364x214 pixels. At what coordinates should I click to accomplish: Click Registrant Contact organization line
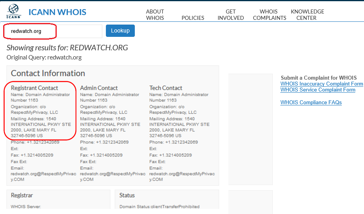34,109
